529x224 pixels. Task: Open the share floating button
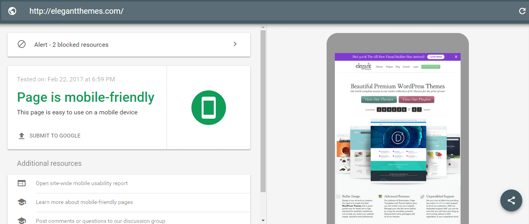click(x=511, y=200)
